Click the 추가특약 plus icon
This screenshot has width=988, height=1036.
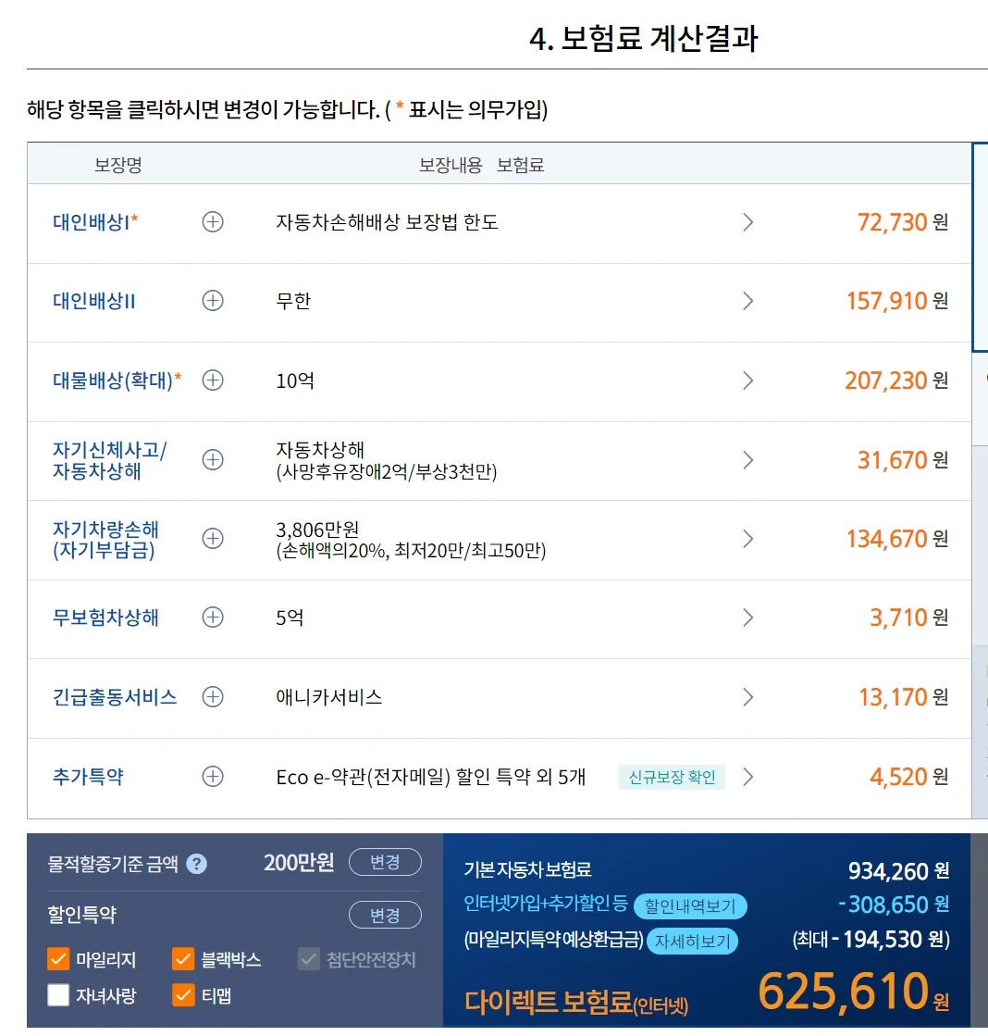pyautogui.click(x=212, y=777)
